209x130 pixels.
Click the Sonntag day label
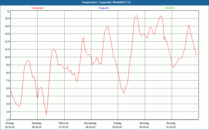point(171,123)
